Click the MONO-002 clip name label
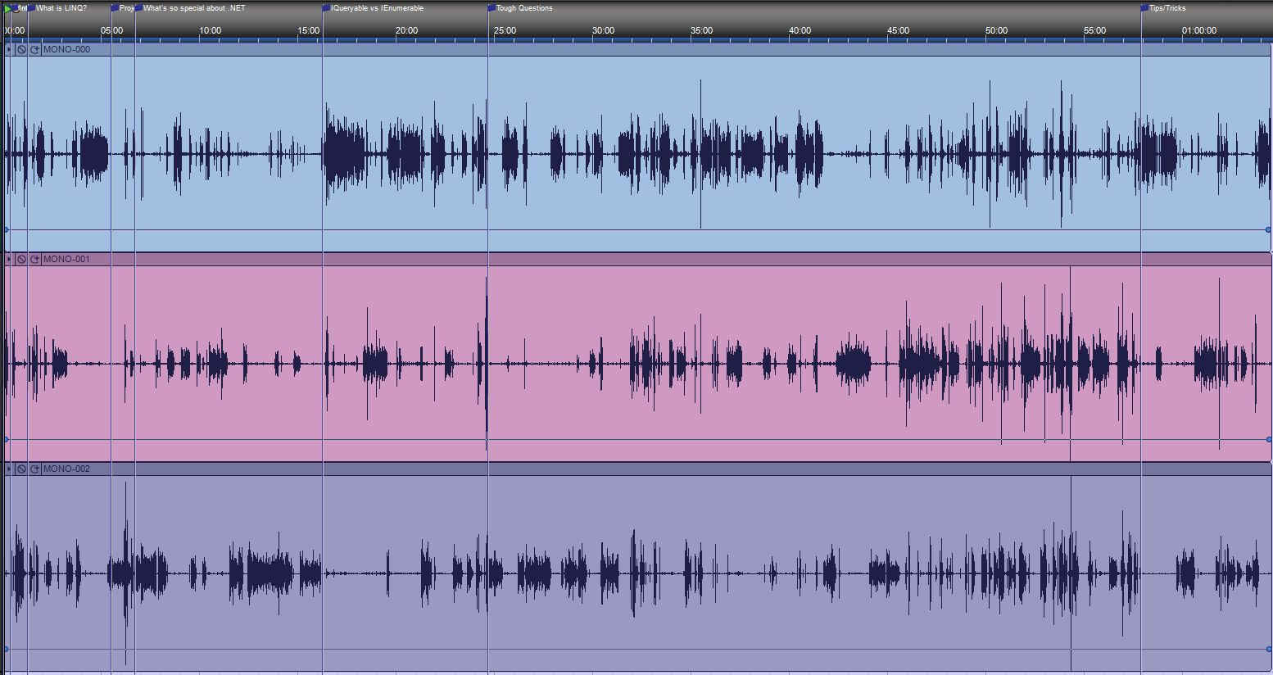This screenshot has height=675, width=1273. point(66,469)
